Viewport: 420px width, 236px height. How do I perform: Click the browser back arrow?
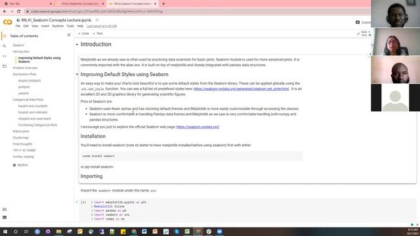(x=5, y=12)
